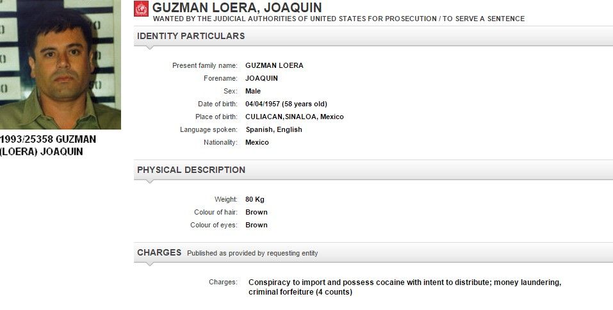The height and width of the screenshot is (310, 613).
Task: Collapse the Charges section header
Action: coord(159,252)
